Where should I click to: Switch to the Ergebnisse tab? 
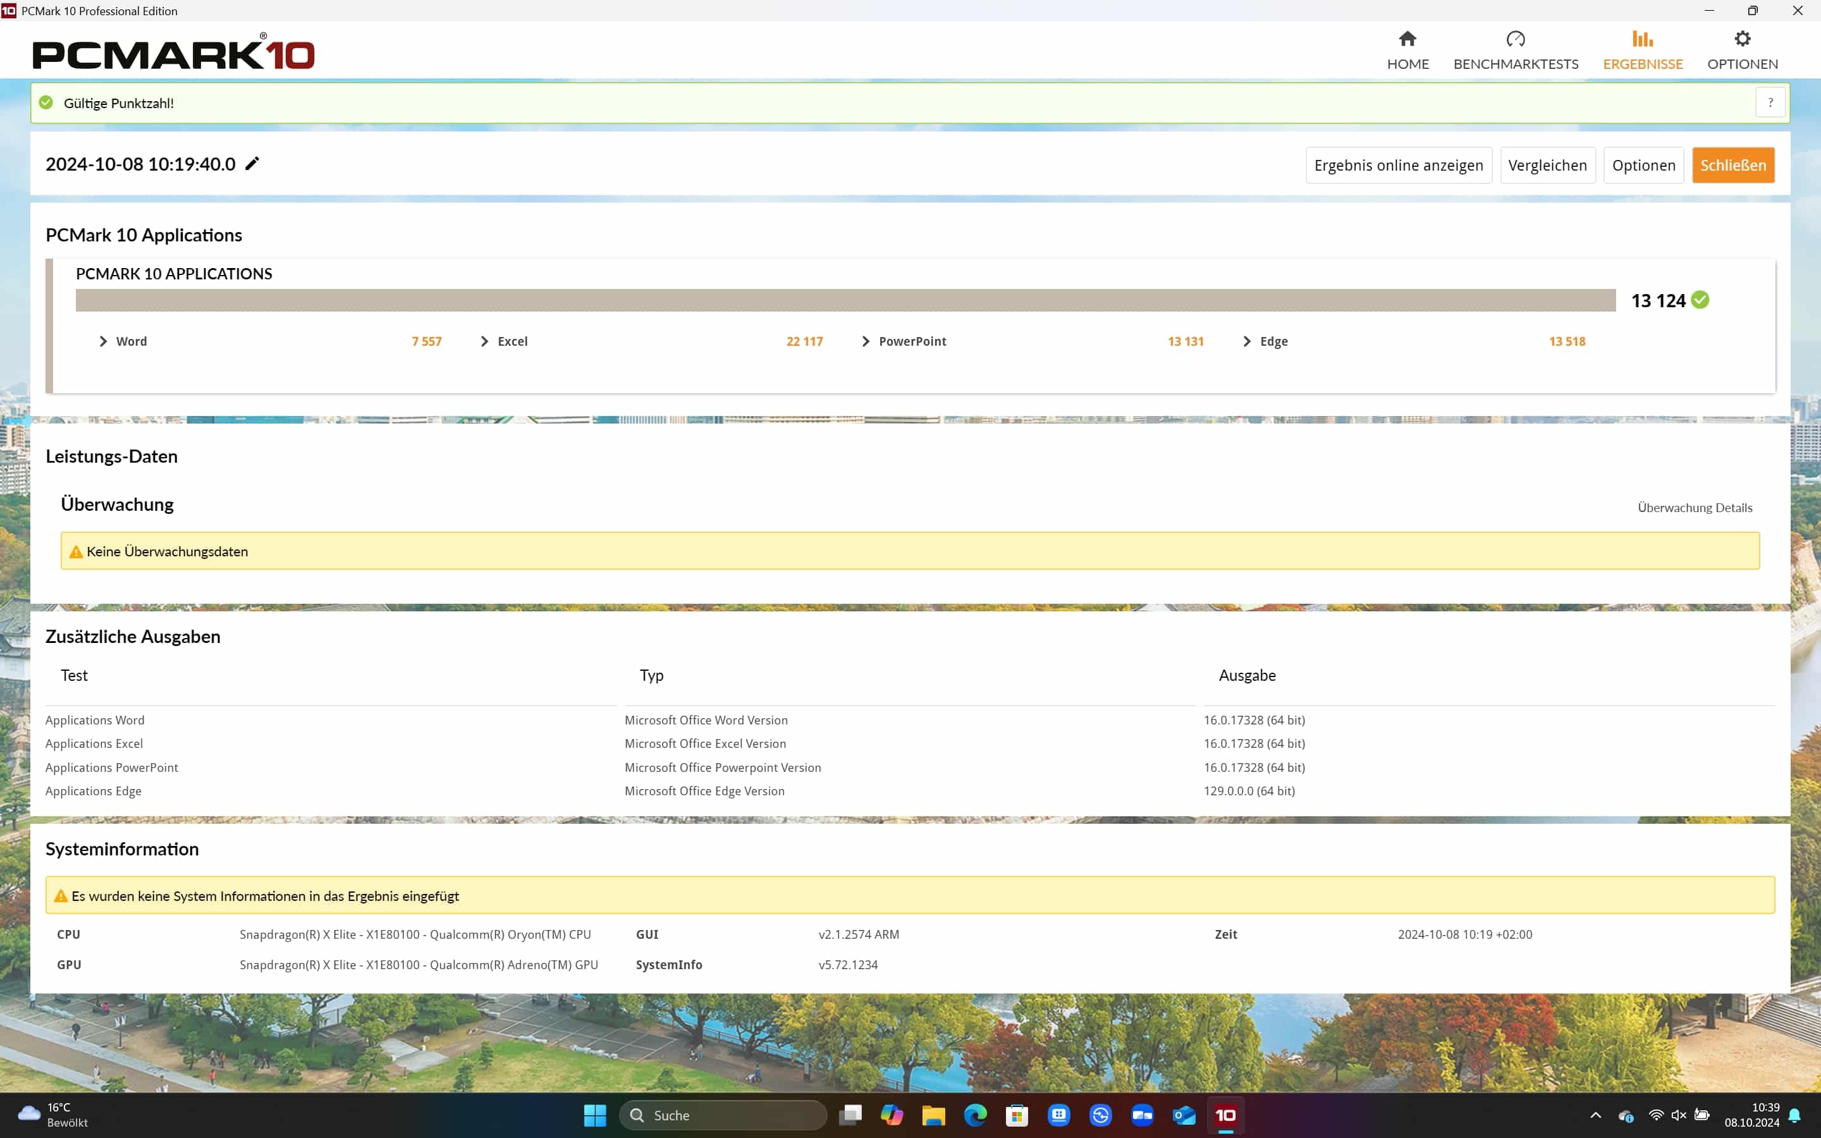(x=1642, y=51)
